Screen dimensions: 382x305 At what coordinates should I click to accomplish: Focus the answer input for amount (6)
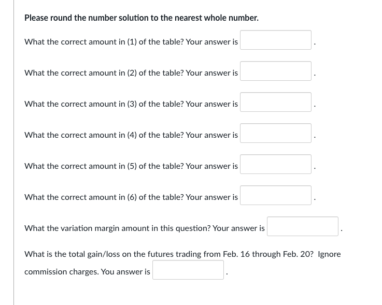[276, 195]
